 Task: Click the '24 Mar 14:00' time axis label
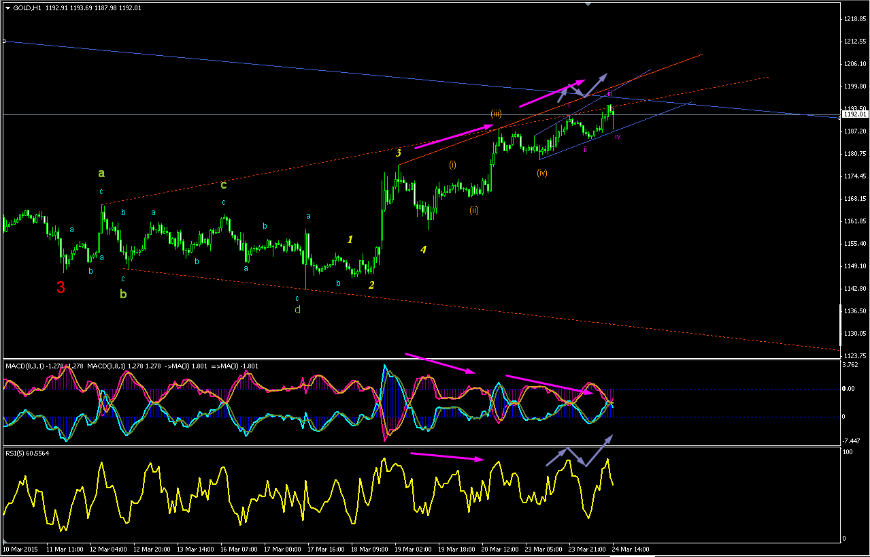pos(632,548)
